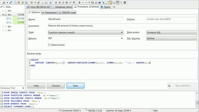
Task: Click the insert row circle icon
Action: point(63,2)
